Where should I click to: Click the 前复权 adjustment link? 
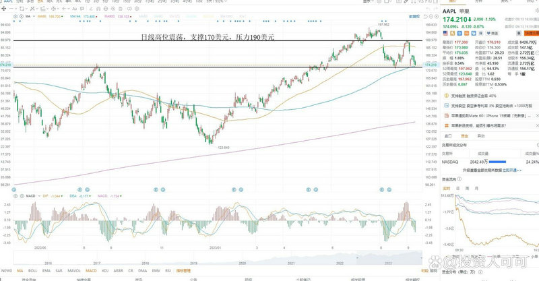(x=414, y=16)
